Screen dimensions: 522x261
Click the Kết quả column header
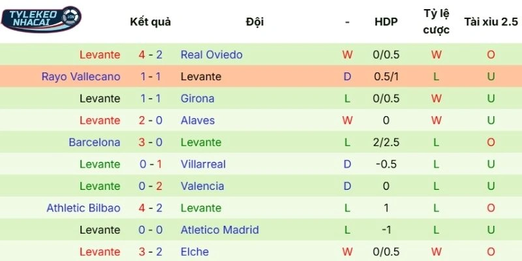click(x=151, y=22)
